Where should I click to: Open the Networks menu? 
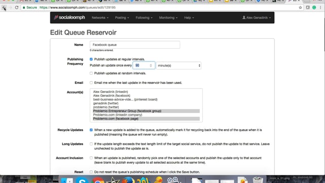100,18
